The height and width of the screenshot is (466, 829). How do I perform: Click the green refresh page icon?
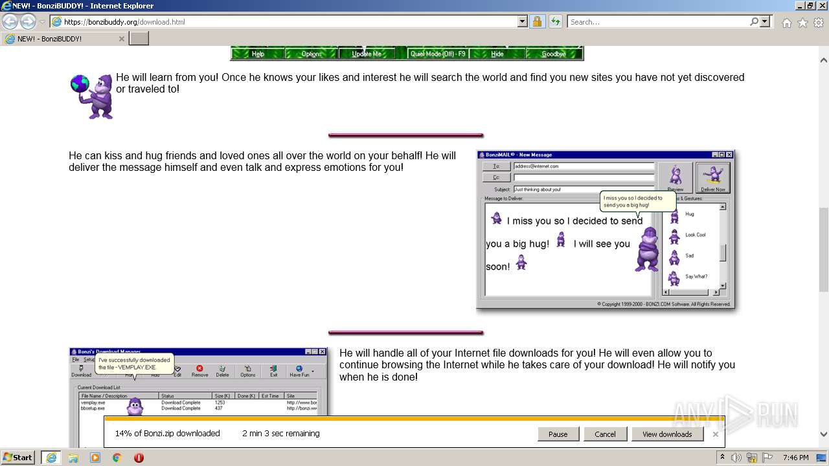(x=555, y=21)
